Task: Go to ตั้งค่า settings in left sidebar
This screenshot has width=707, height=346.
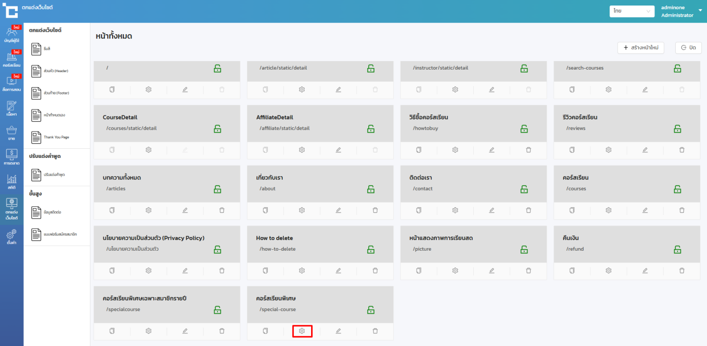Action: click(12, 236)
